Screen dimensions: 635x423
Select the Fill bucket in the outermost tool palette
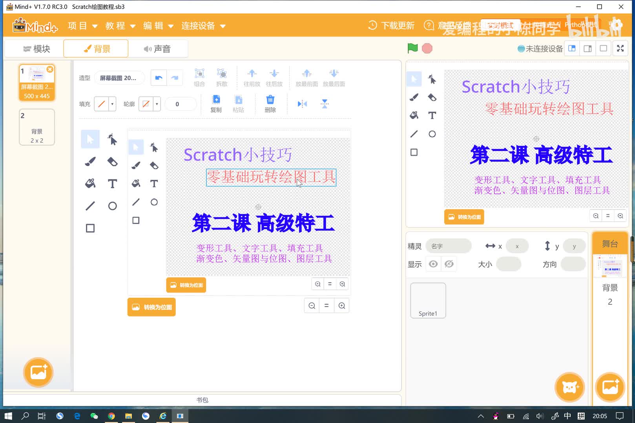click(90, 183)
